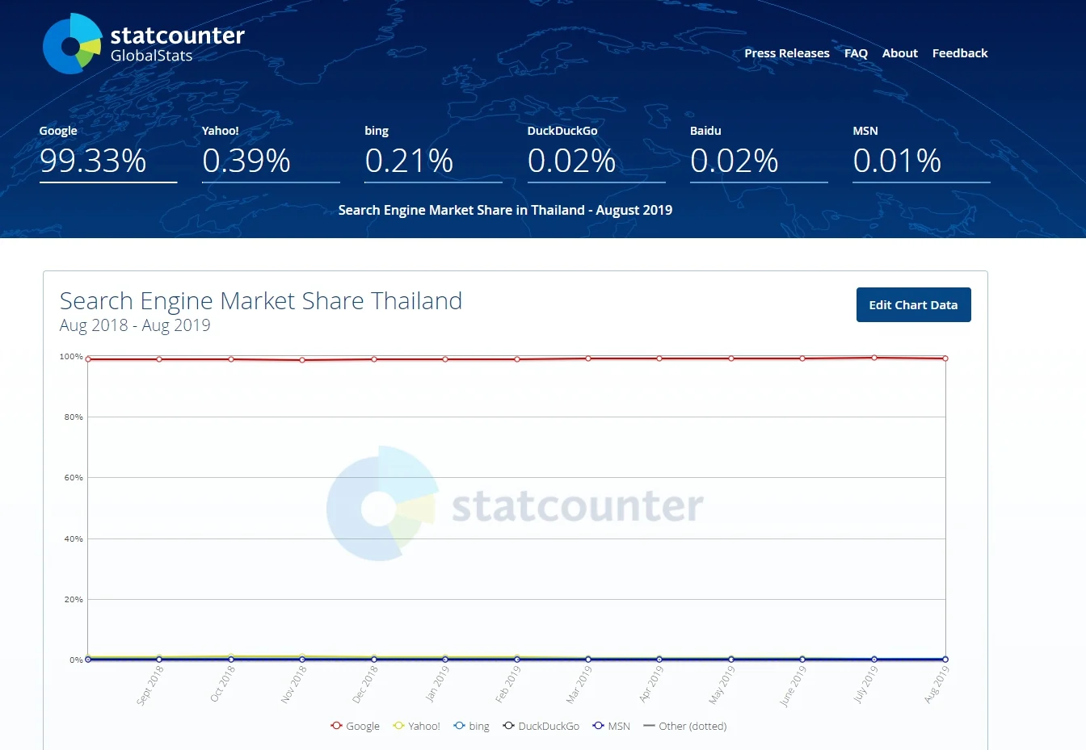The height and width of the screenshot is (750, 1086).
Task: Go to the About page
Action: coord(900,53)
